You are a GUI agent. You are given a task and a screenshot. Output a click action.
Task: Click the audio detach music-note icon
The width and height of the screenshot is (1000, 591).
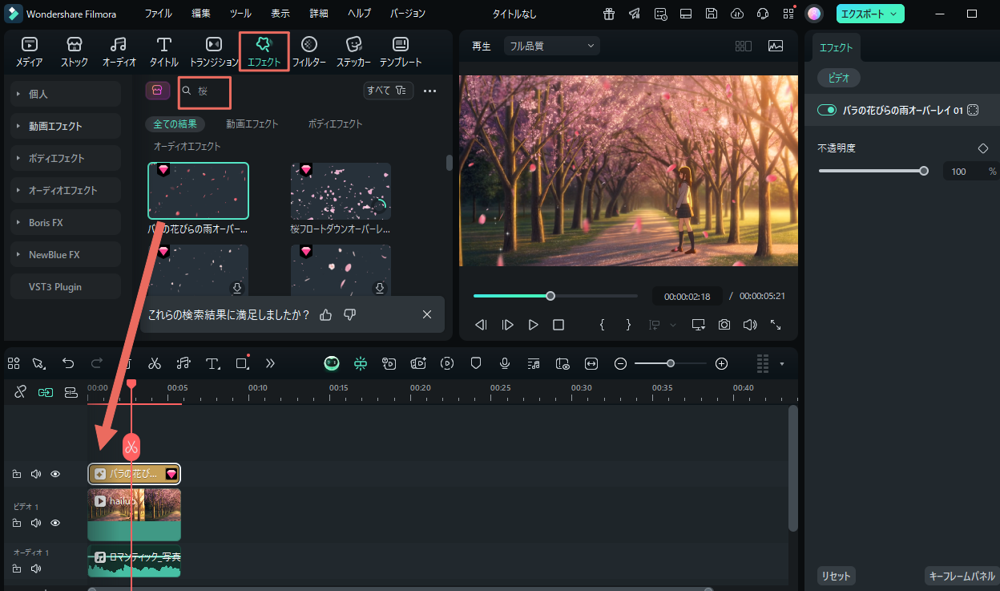(x=183, y=363)
